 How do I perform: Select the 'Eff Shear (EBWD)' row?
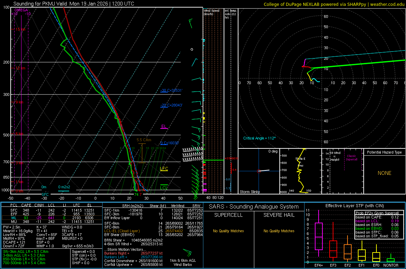153,235
